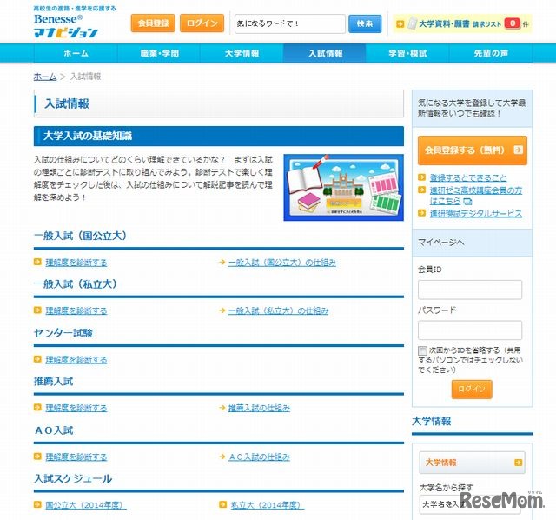Open the 先輩の声 navigation tab
The height and width of the screenshot is (520, 556).
[491, 53]
